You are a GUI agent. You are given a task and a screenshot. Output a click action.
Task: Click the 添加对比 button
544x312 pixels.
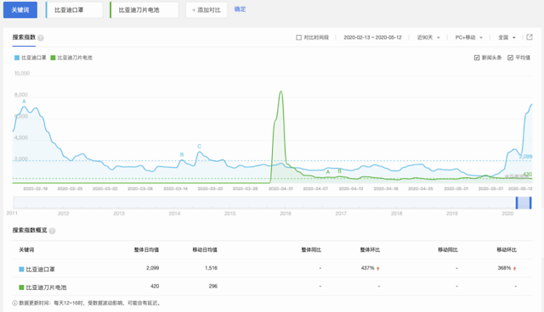coord(207,9)
